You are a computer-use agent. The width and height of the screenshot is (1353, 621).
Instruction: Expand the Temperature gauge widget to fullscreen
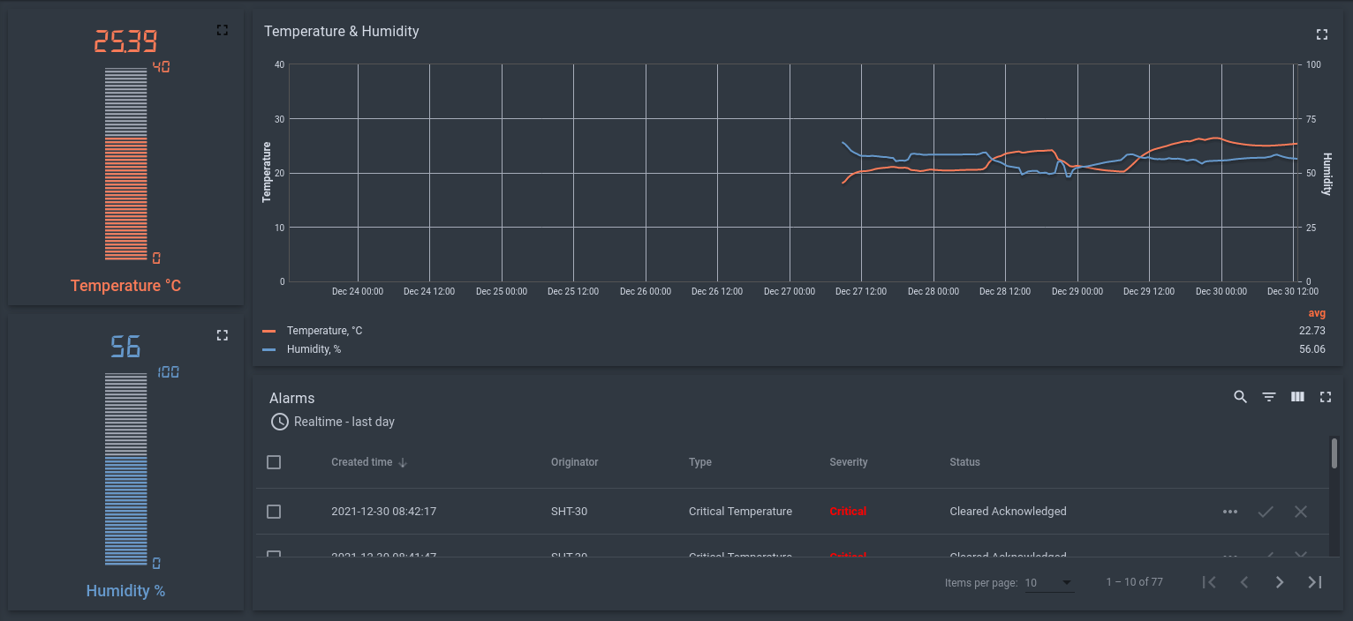[222, 29]
